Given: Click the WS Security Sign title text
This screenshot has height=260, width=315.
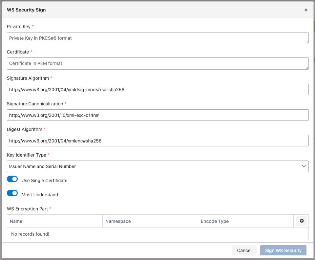Looking at the screenshot, I should click(26, 10).
